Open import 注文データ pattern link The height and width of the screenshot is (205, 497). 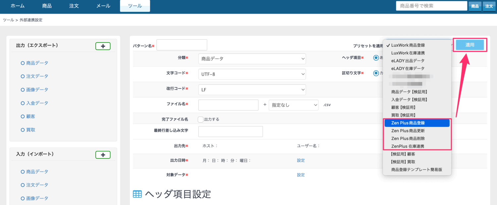[x=37, y=185]
